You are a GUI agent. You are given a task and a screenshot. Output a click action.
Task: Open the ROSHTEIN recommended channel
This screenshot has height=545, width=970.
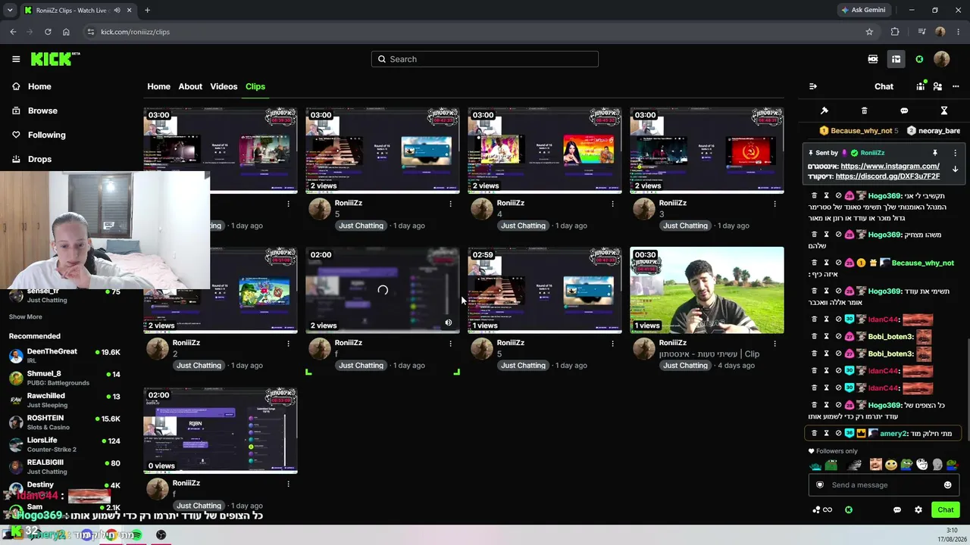[x=64, y=422]
